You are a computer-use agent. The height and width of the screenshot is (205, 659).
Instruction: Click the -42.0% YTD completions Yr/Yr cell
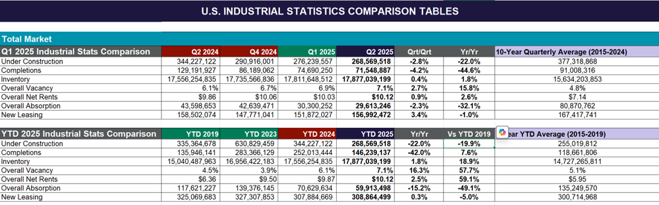click(419, 152)
